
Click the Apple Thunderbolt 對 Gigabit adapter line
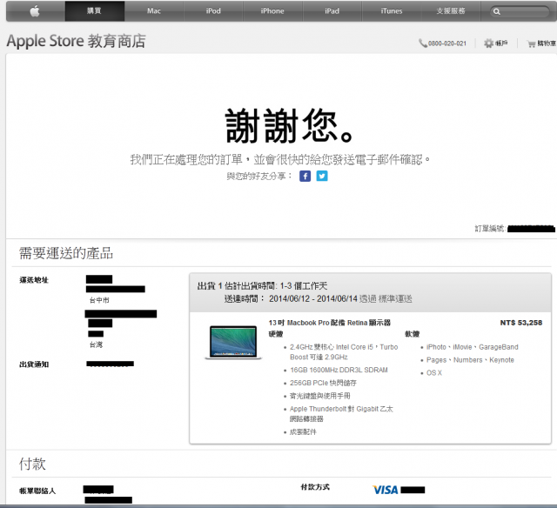[x=341, y=414]
